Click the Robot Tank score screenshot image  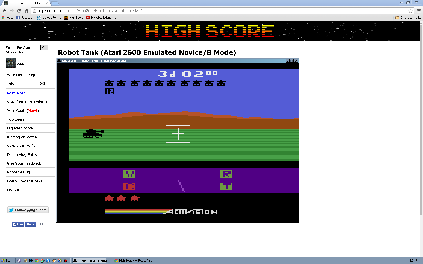pos(178,140)
